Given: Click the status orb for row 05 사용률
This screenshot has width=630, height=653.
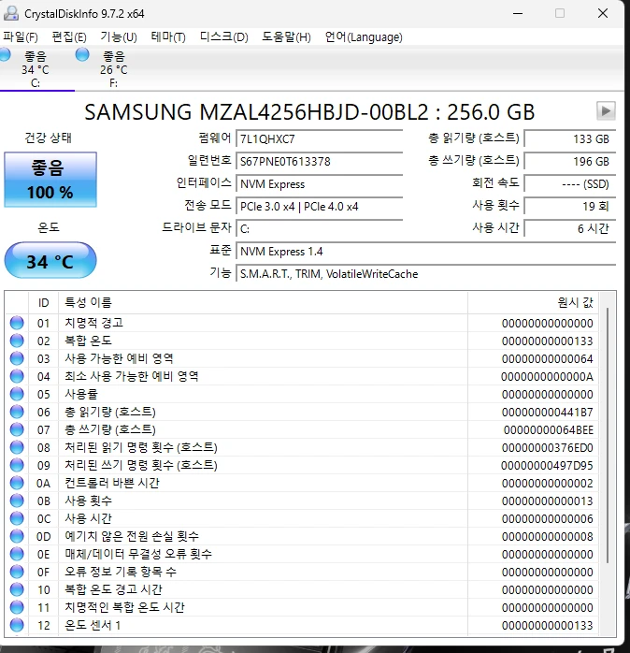Looking at the screenshot, I should coord(17,394).
